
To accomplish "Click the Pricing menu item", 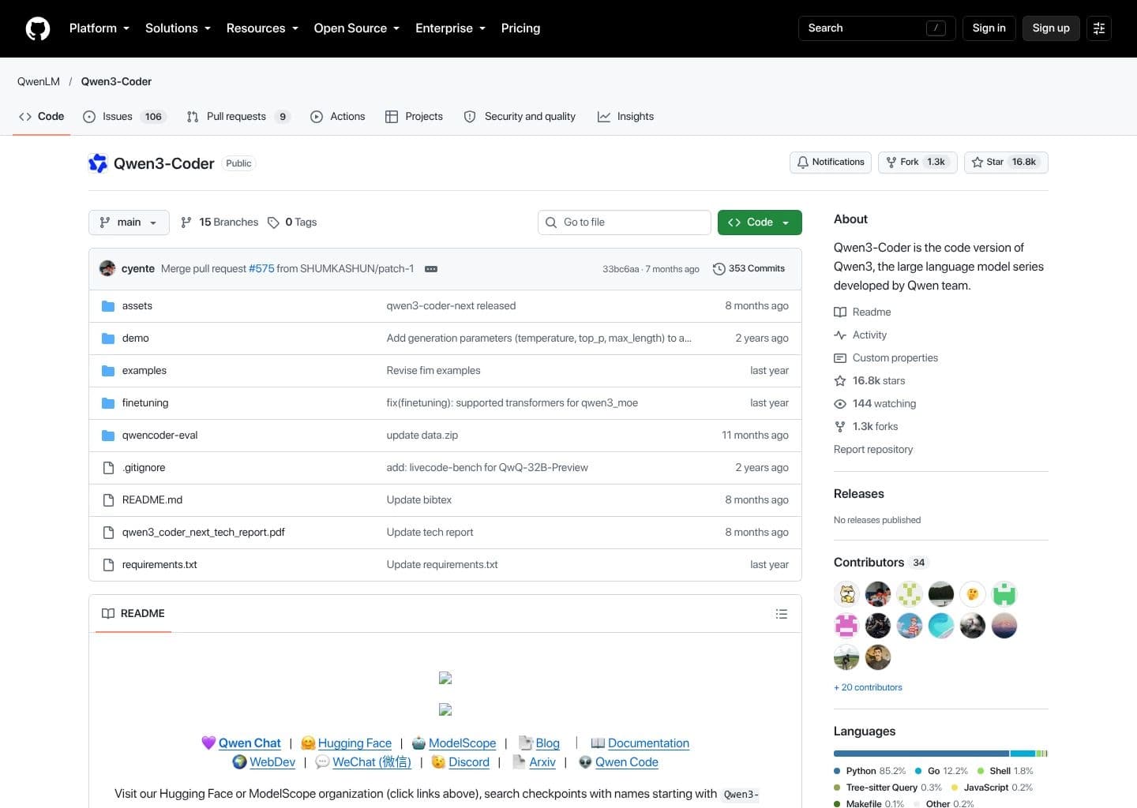I will click(x=520, y=28).
